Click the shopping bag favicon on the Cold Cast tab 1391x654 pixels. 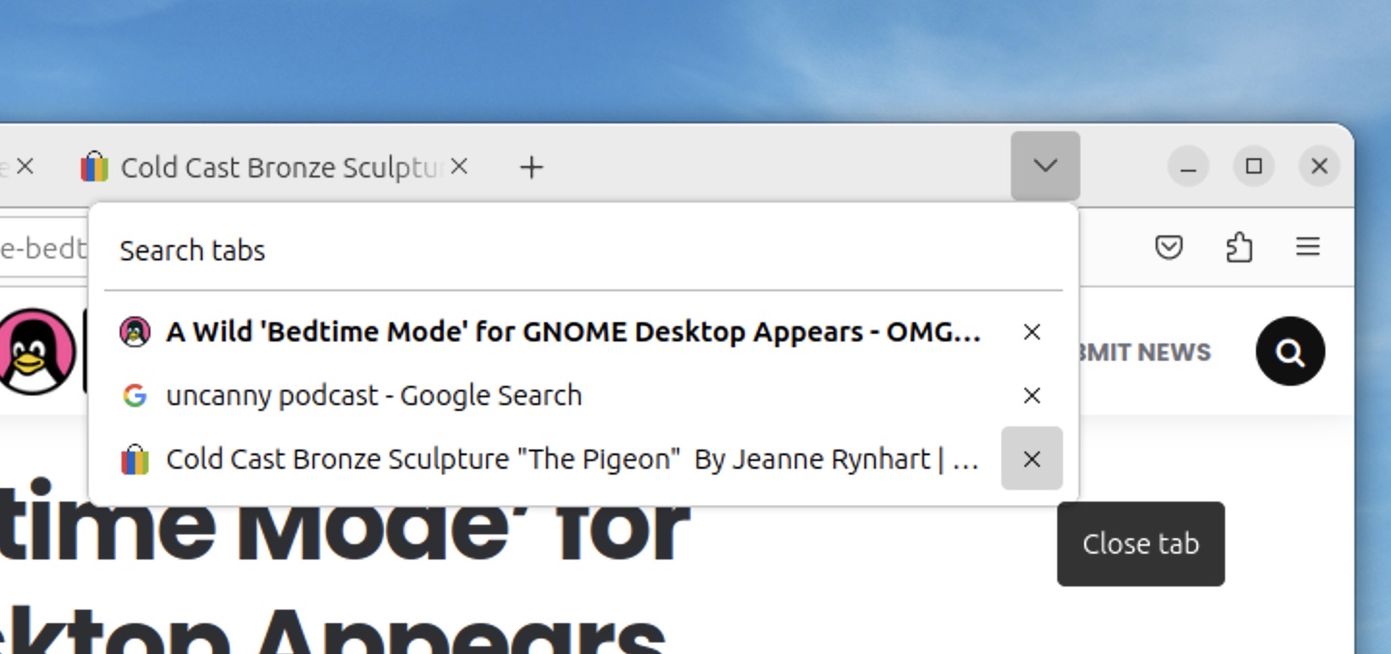pyautogui.click(x=94, y=167)
